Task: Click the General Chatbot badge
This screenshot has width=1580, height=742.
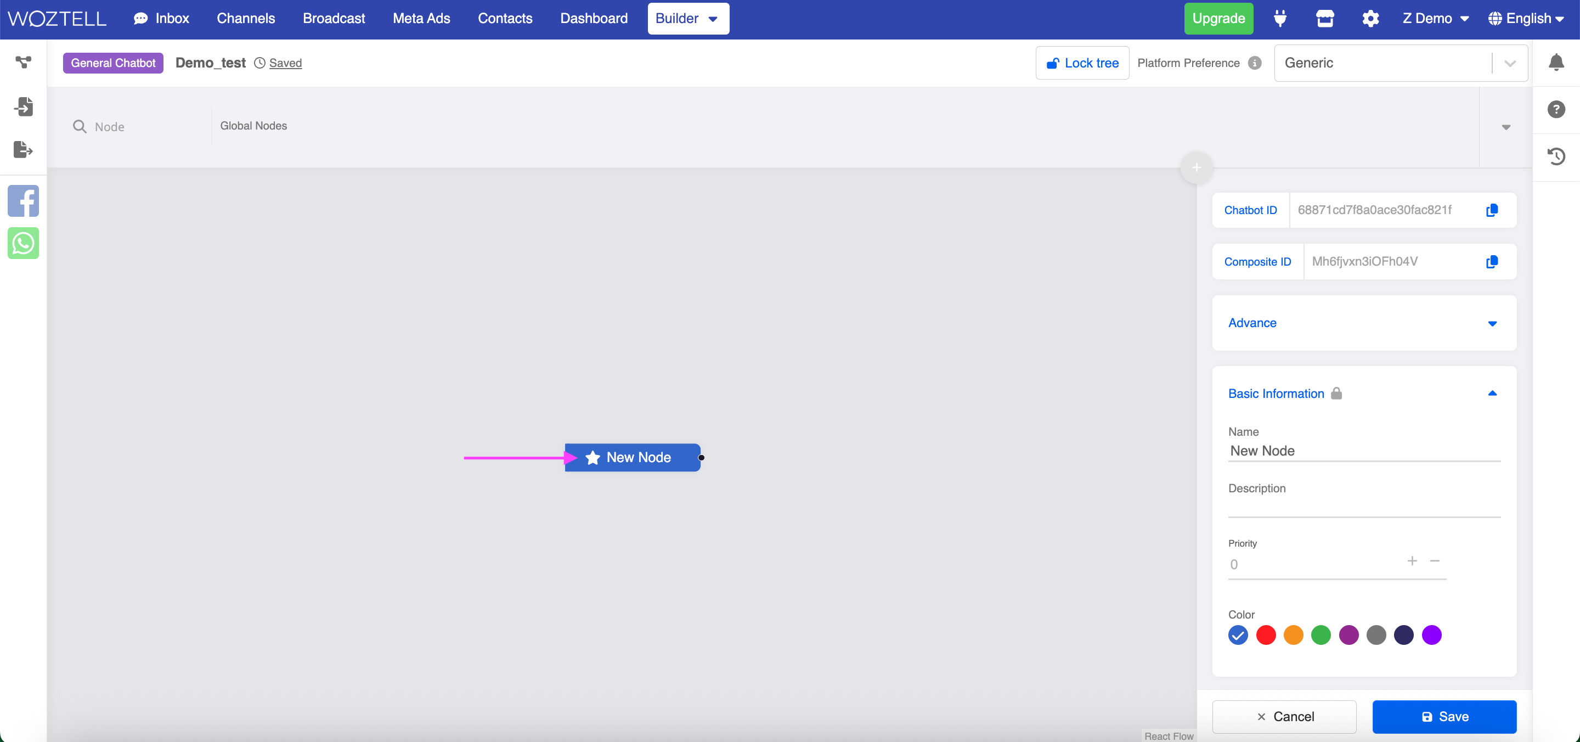Action: [x=113, y=63]
